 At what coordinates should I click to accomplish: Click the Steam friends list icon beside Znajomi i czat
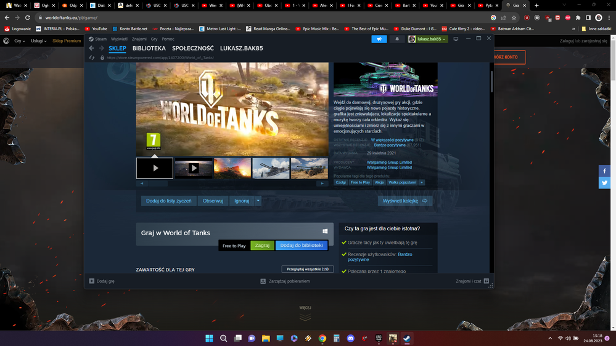(487, 281)
